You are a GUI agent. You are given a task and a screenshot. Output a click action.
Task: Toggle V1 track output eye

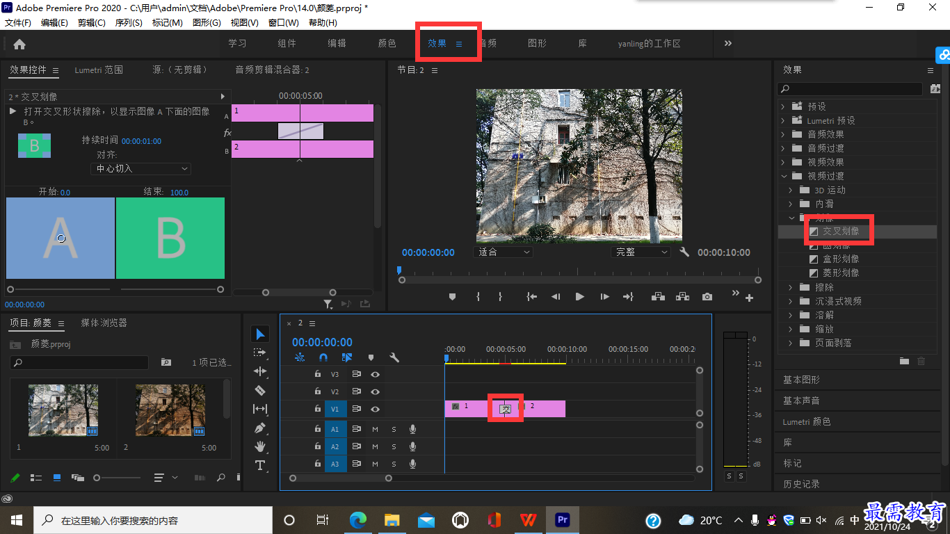click(x=375, y=409)
